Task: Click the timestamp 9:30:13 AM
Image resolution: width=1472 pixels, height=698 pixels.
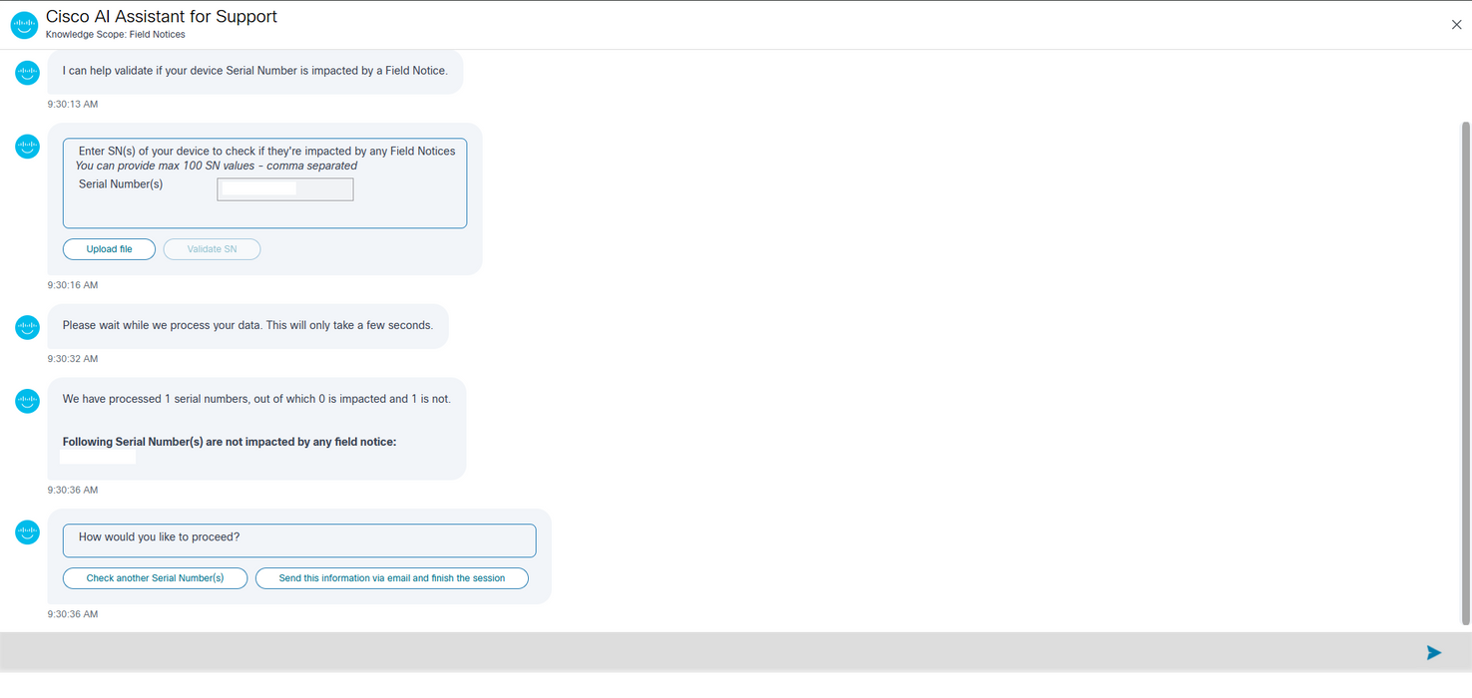Action: click(x=73, y=104)
